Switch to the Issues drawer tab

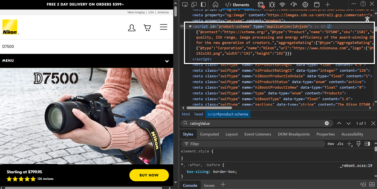click(x=209, y=186)
